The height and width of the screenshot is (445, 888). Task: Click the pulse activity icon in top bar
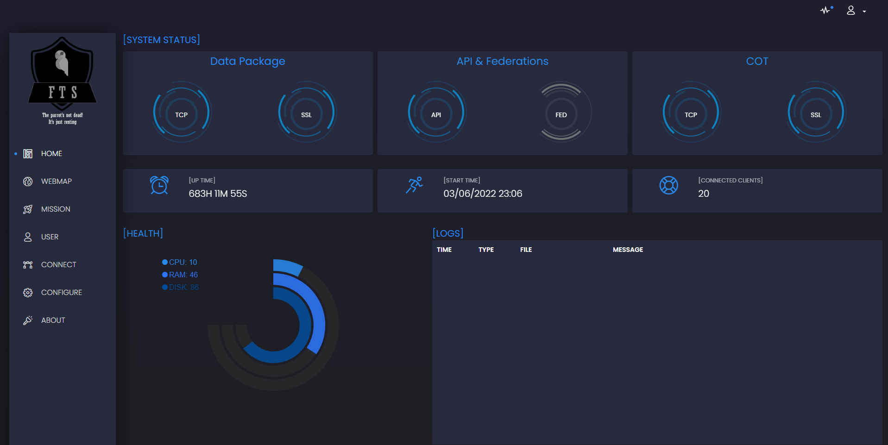pos(826,10)
